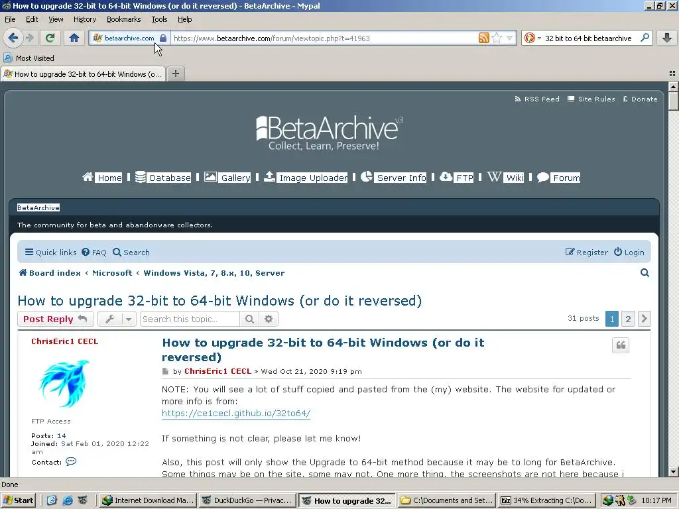Click the search box with betaarchive query
Image resolution: width=679 pixels, height=509 pixels.
pyautogui.click(x=588, y=38)
